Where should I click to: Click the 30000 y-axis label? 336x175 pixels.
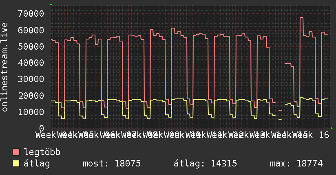click(x=31, y=79)
